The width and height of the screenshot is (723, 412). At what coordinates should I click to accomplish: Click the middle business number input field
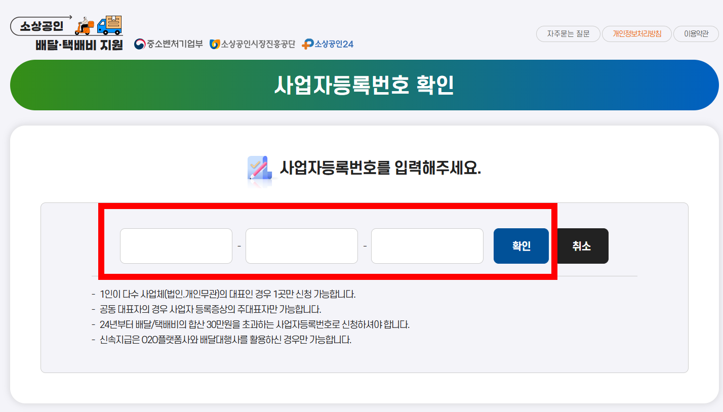pos(302,246)
